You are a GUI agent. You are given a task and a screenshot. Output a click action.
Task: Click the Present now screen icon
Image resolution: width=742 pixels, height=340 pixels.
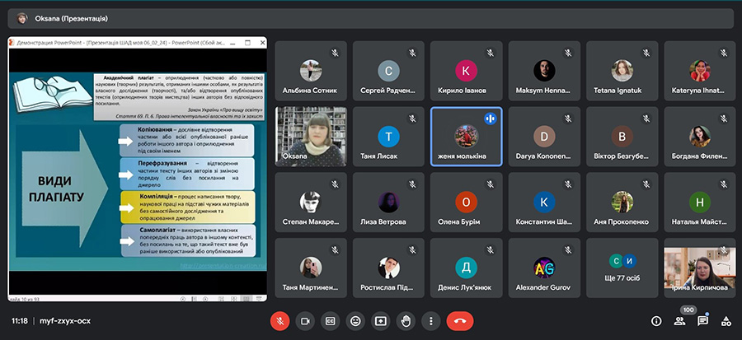pyautogui.click(x=380, y=321)
